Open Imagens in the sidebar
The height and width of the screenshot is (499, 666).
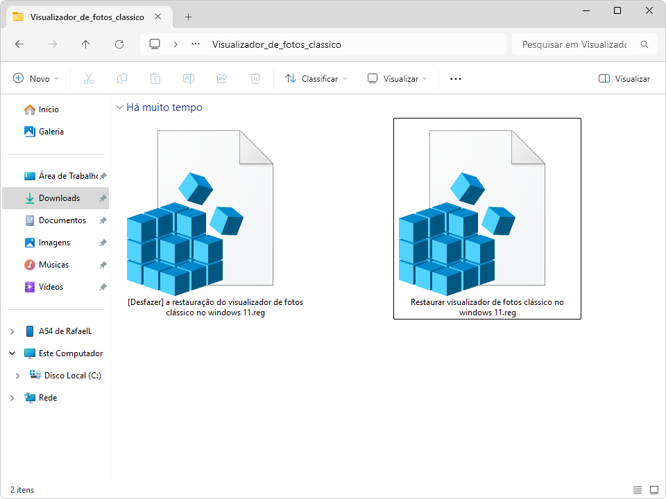[55, 243]
